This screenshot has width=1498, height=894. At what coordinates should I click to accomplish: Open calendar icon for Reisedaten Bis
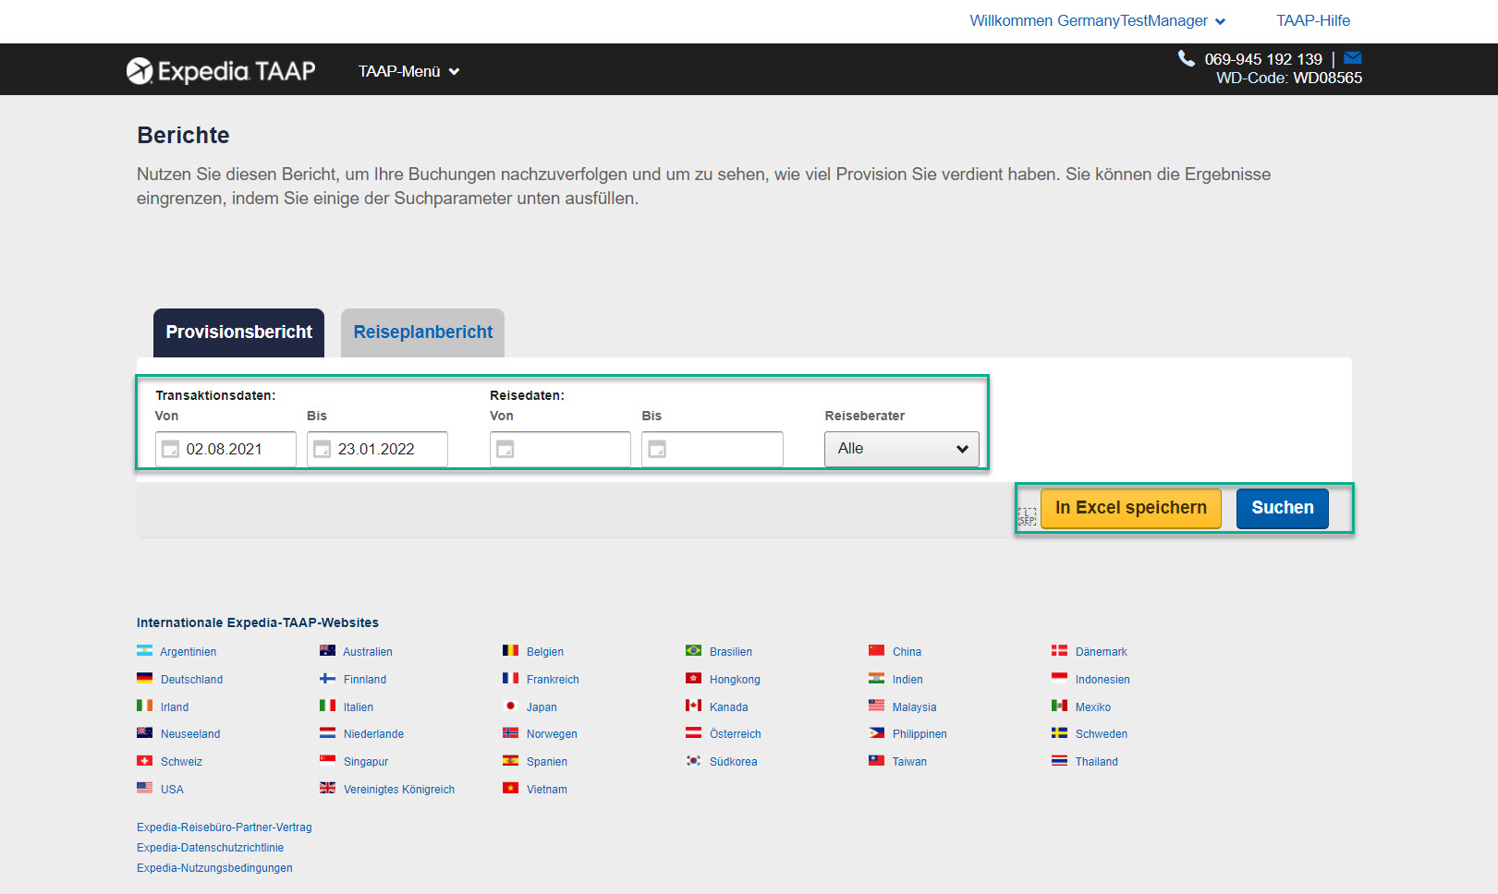[657, 449]
